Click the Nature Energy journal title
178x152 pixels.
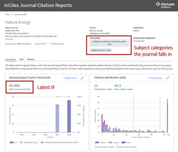coord(18,22)
